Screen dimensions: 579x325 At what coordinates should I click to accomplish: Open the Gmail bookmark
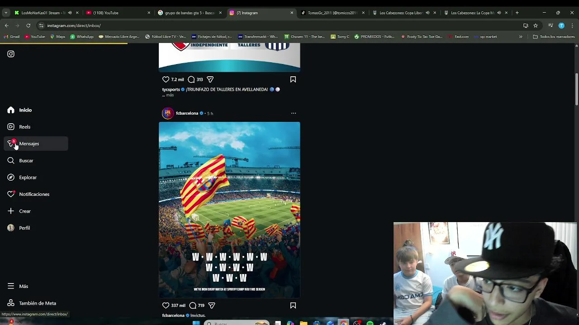pos(12,37)
